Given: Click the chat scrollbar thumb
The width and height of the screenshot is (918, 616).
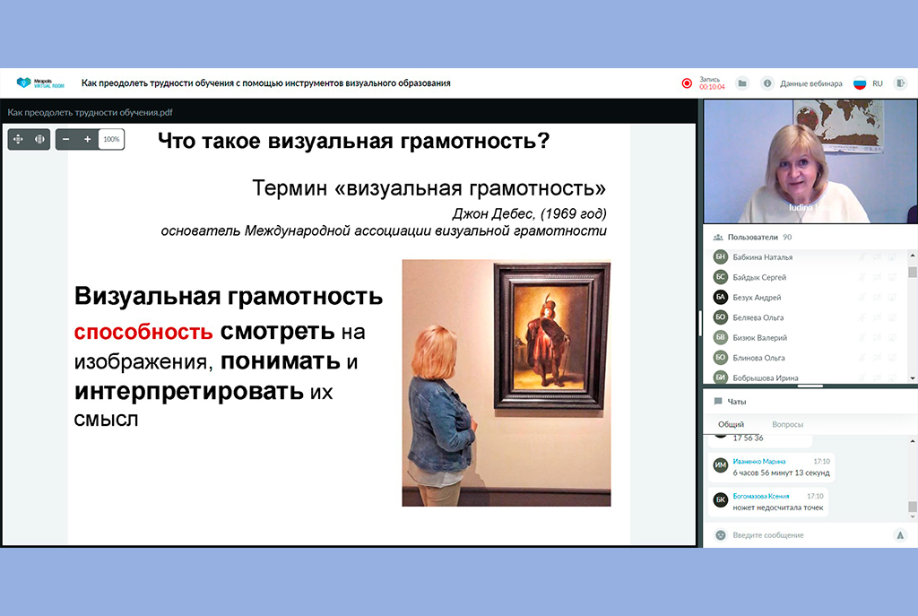Looking at the screenshot, I should (912, 507).
